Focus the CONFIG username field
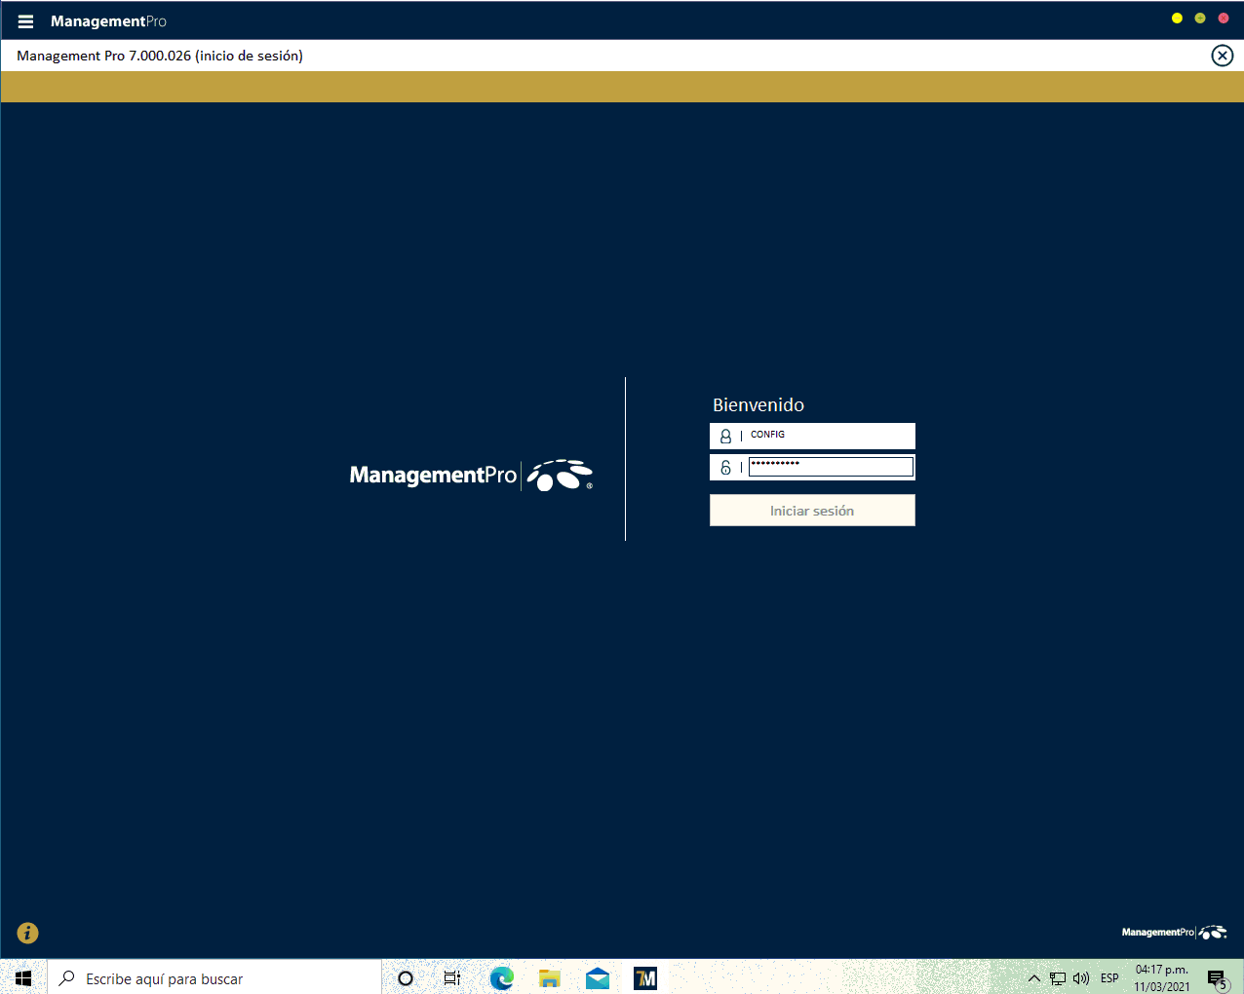 [x=829, y=436]
